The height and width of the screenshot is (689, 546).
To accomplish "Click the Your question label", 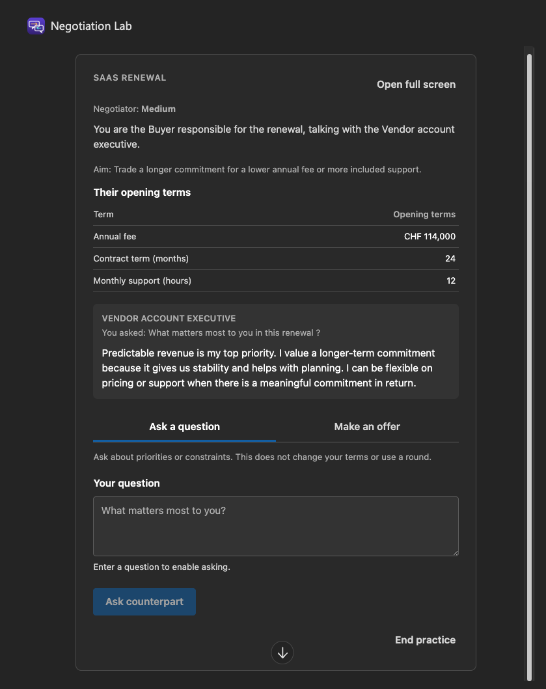I will (127, 483).
